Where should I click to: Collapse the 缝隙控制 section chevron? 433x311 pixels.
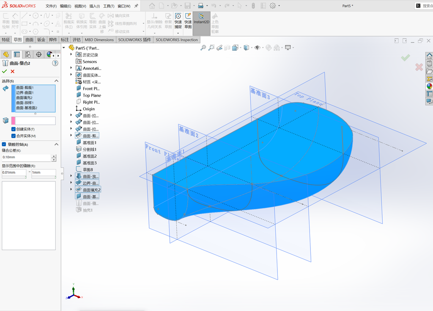coord(56,144)
